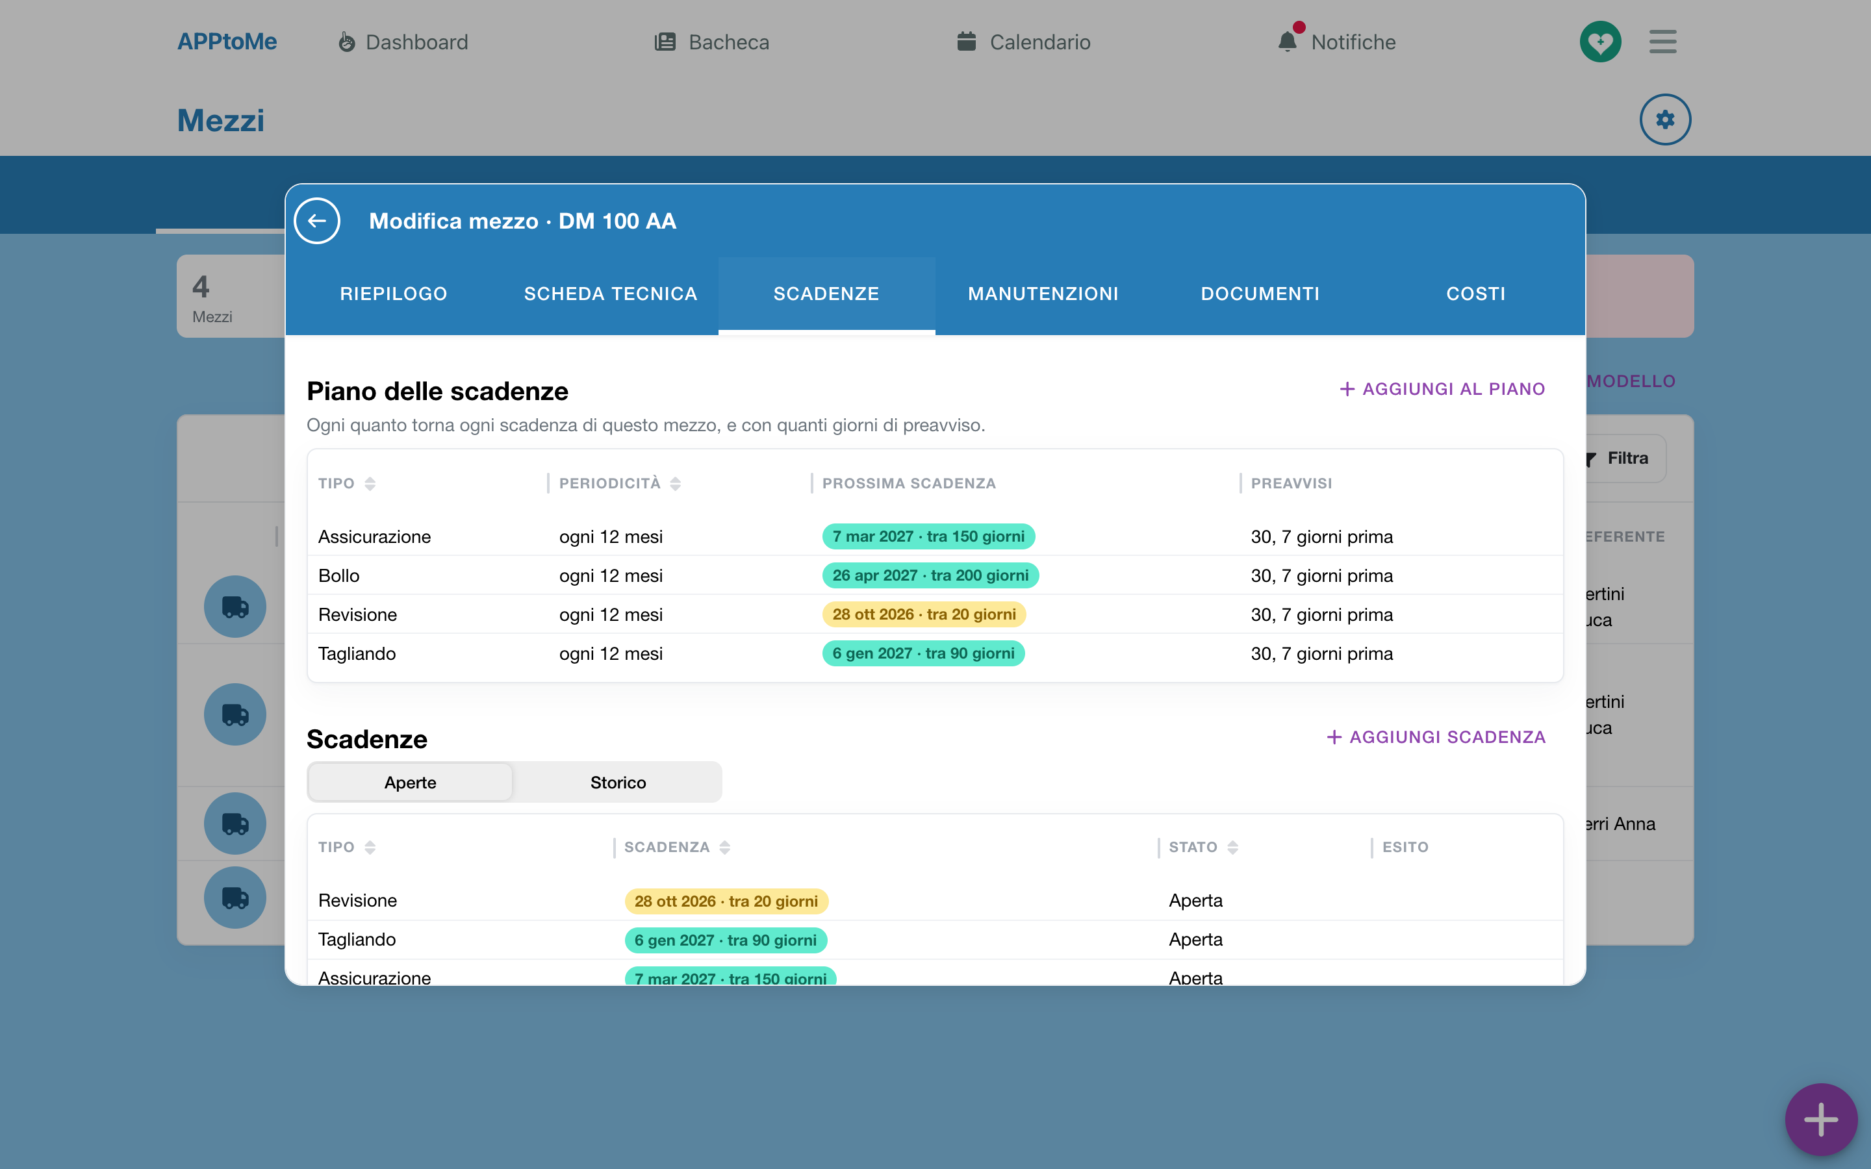Sort the Scadenze table by Scadenza date
This screenshot has height=1169, width=1871.
tap(724, 848)
